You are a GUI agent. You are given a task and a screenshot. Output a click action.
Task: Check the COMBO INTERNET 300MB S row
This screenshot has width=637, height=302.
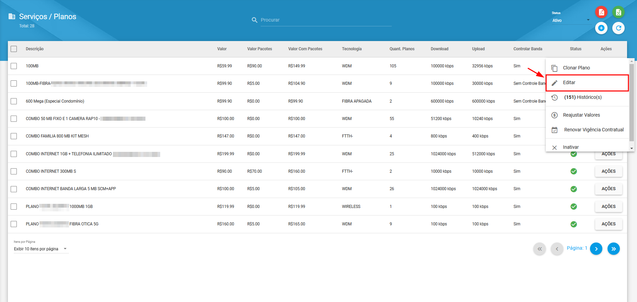click(14, 171)
